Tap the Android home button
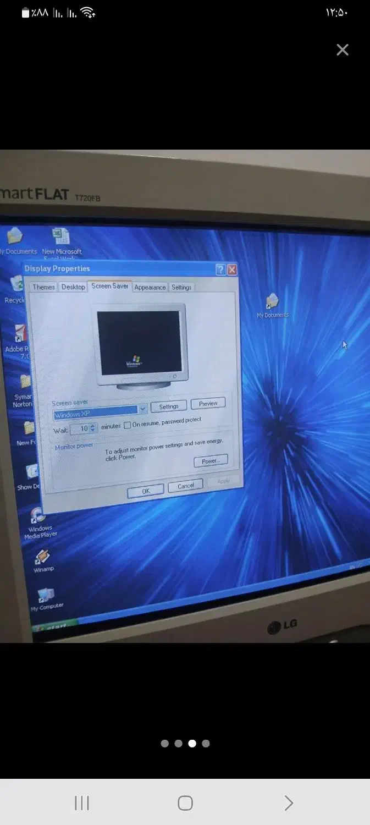 point(185,803)
